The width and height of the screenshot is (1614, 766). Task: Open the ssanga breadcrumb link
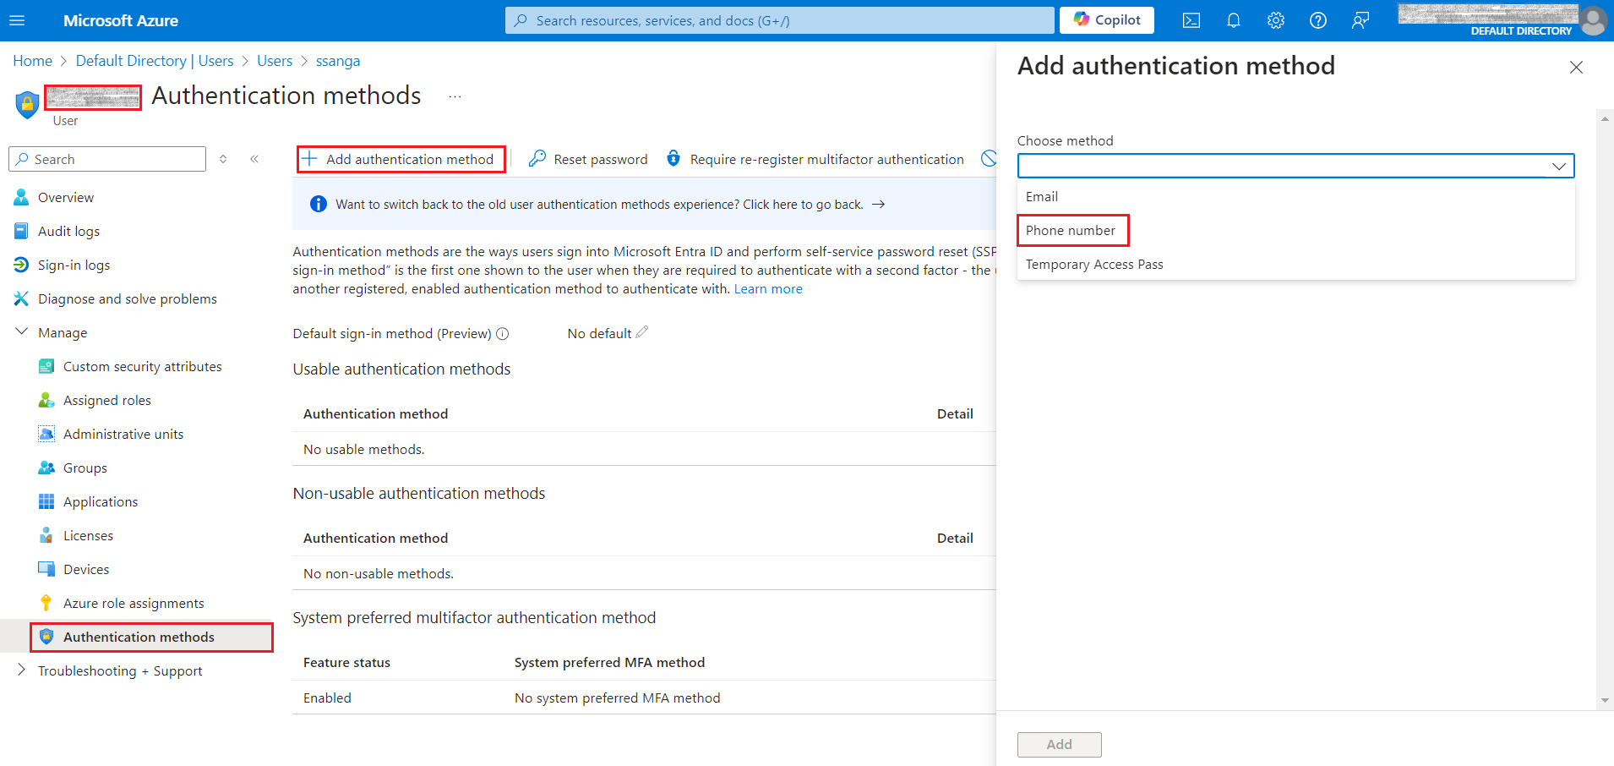[x=338, y=61]
